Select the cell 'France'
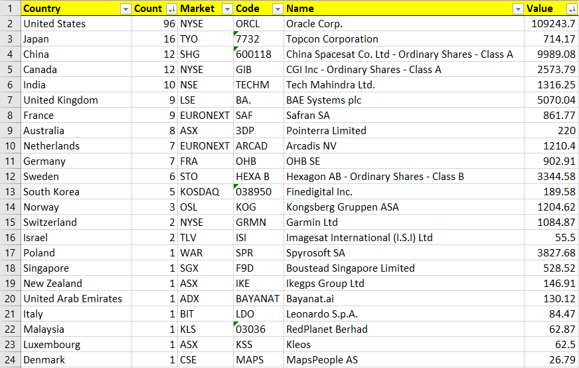Image resolution: width=579 pixels, height=368 pixels. click(76, 116)
